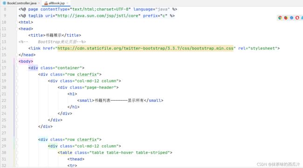Click the "table table-hover table-striped" class value
Screen dimensions: 303x168
(x=130, y=153)
